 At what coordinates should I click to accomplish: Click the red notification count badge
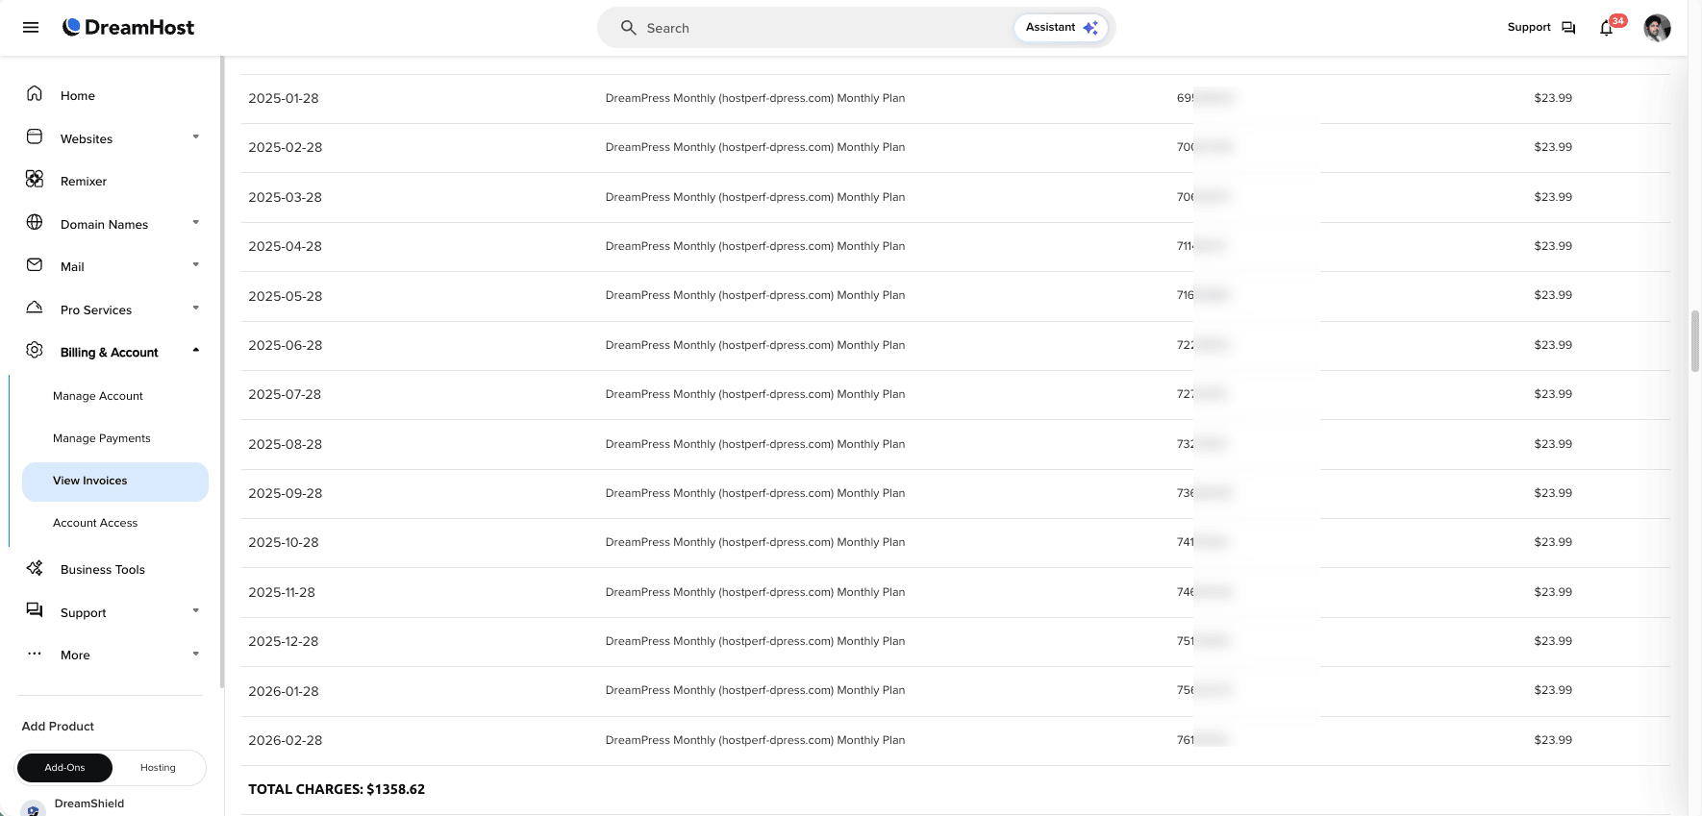click(1618, 20)
